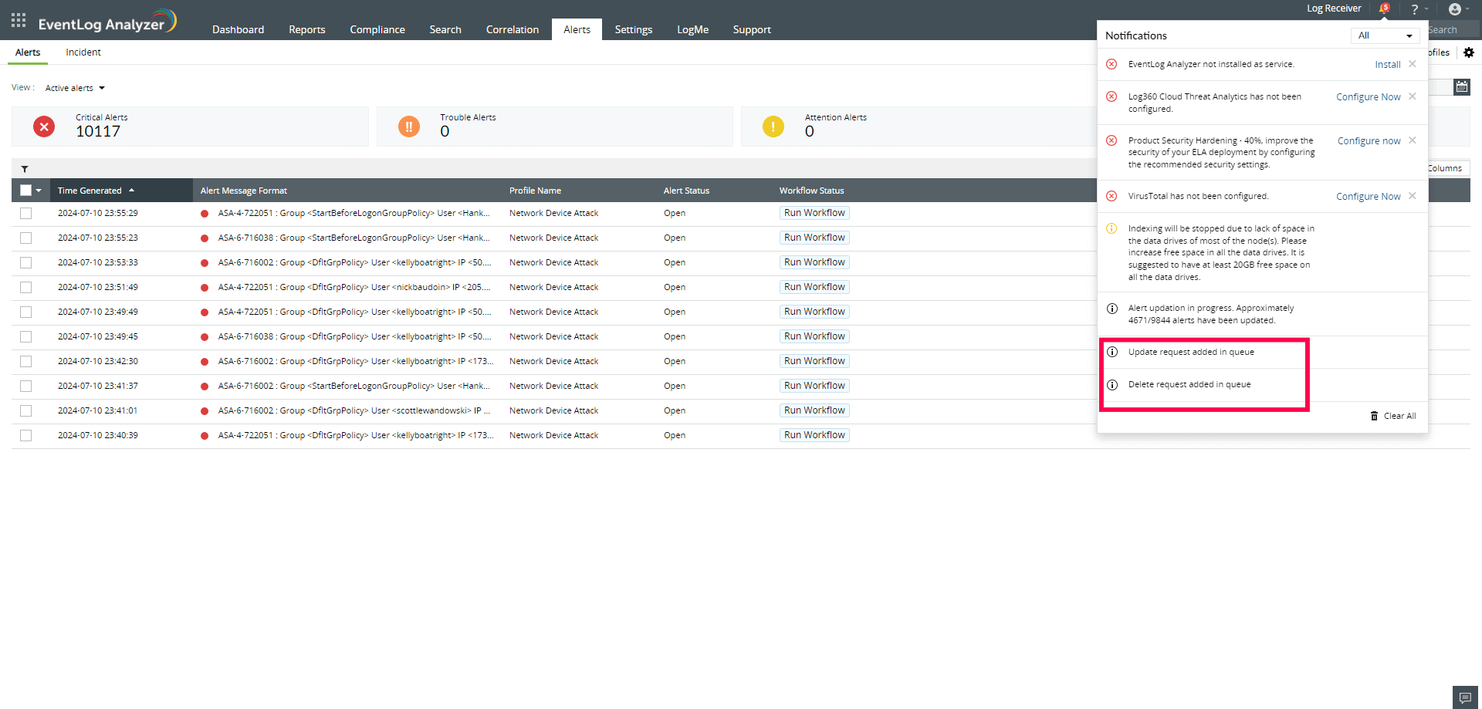Open the Correlation menu

coord(512,29)
